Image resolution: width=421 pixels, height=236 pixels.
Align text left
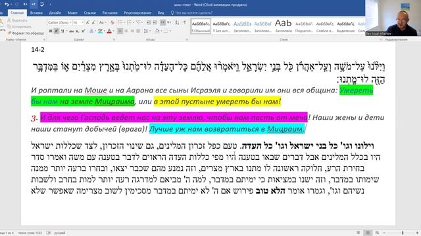(120, 31)
